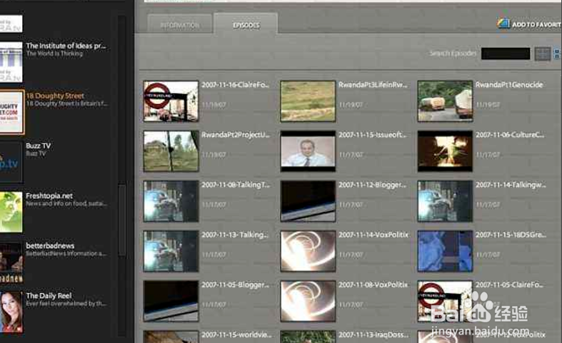This screenshot has height=343, width=562.
Task: Click the 2007-11-14-Talkingw episode title
Action: (511, 185)
